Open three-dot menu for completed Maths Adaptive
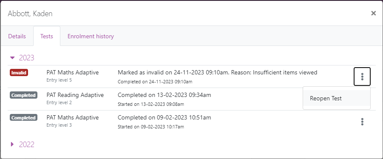The image size is (383, 159). 362,122
